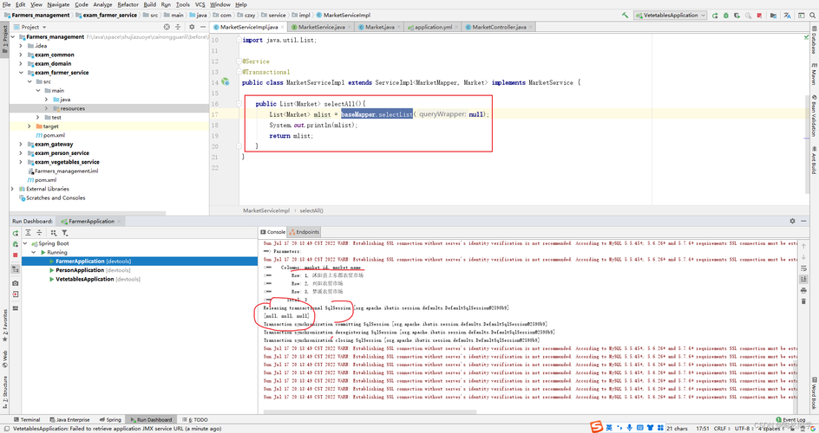Click the trash icon to clear console
The height and width of the screenshot is (433, 819).
tap(803, 301)
